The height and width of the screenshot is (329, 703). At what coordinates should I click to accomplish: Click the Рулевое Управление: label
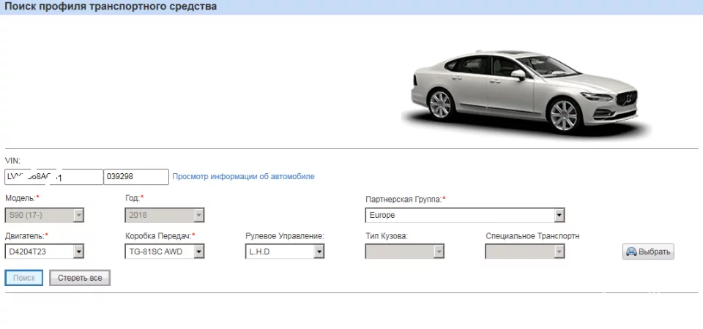285,236
